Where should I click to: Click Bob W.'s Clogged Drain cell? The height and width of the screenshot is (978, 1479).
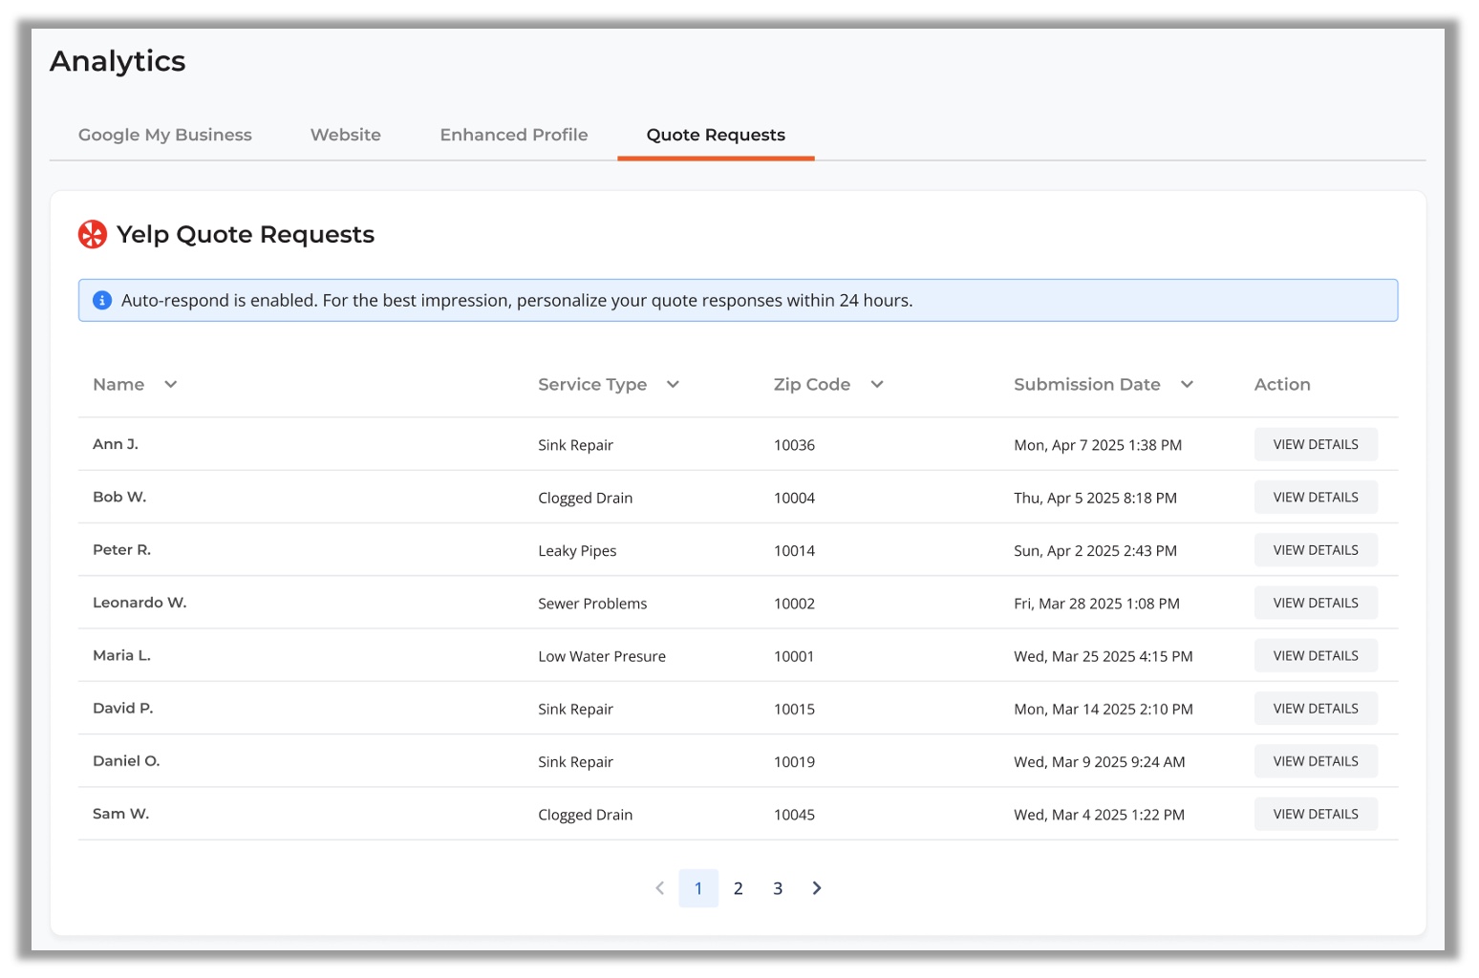click(x=586, y=499)
